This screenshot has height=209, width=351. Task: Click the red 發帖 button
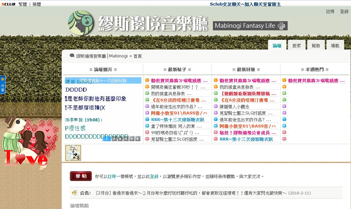81,176
